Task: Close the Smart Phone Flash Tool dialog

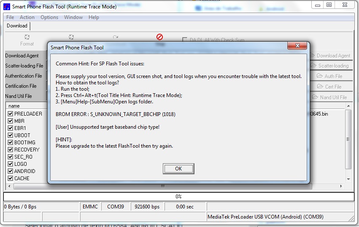Action: 297,46
